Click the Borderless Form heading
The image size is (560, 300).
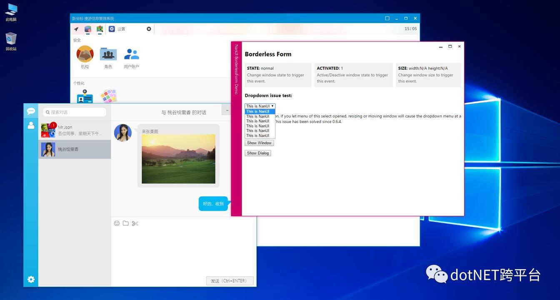pos(268,54)
